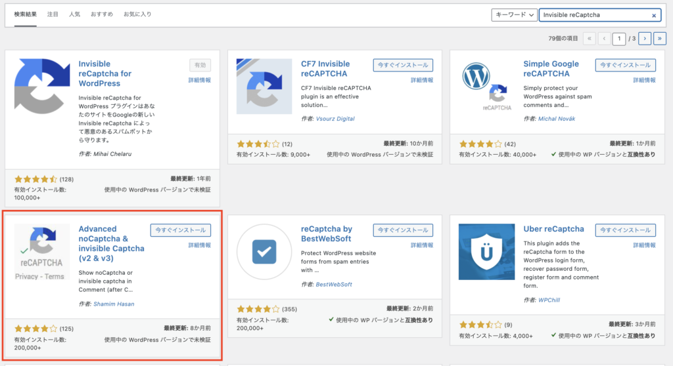The width and height of the screenshot is (673, 366).
Task: Click the Simple Google reCAPTCHA plugin icon
Action: pyautogui.click(x=487, y=86)
